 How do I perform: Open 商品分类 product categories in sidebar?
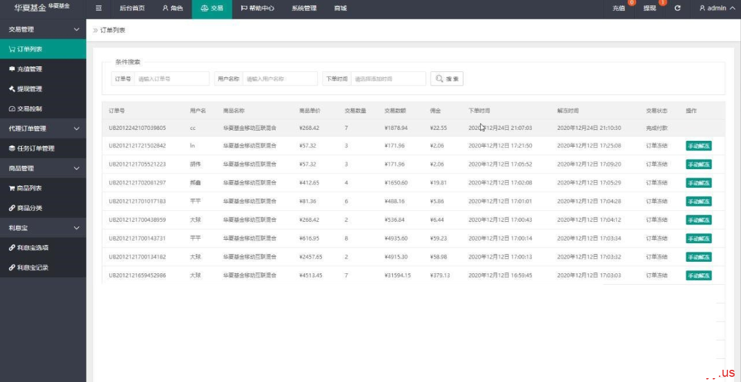pos(29,208)
